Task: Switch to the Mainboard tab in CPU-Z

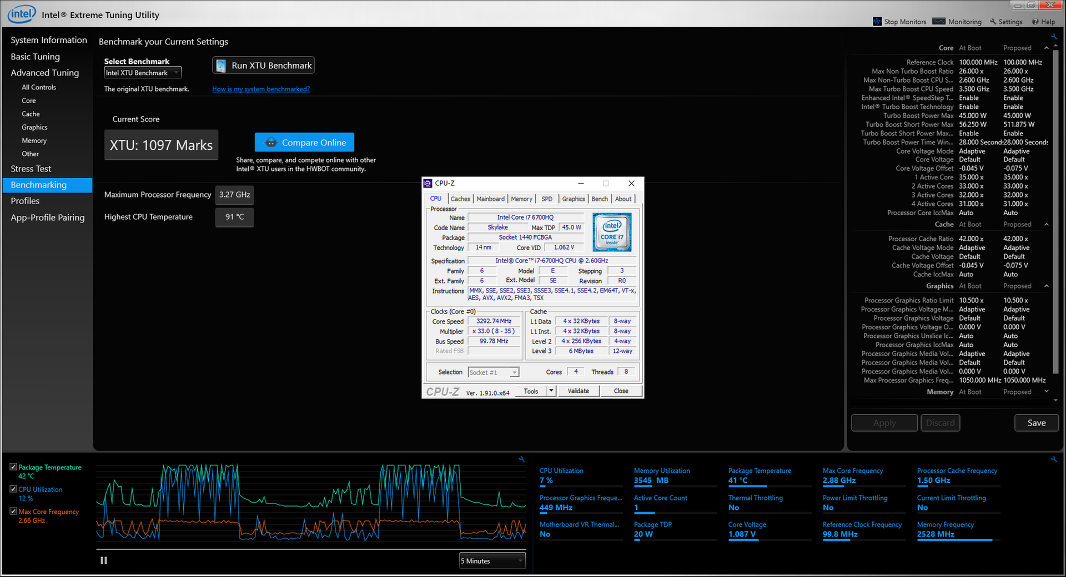Action: point(490,199)
